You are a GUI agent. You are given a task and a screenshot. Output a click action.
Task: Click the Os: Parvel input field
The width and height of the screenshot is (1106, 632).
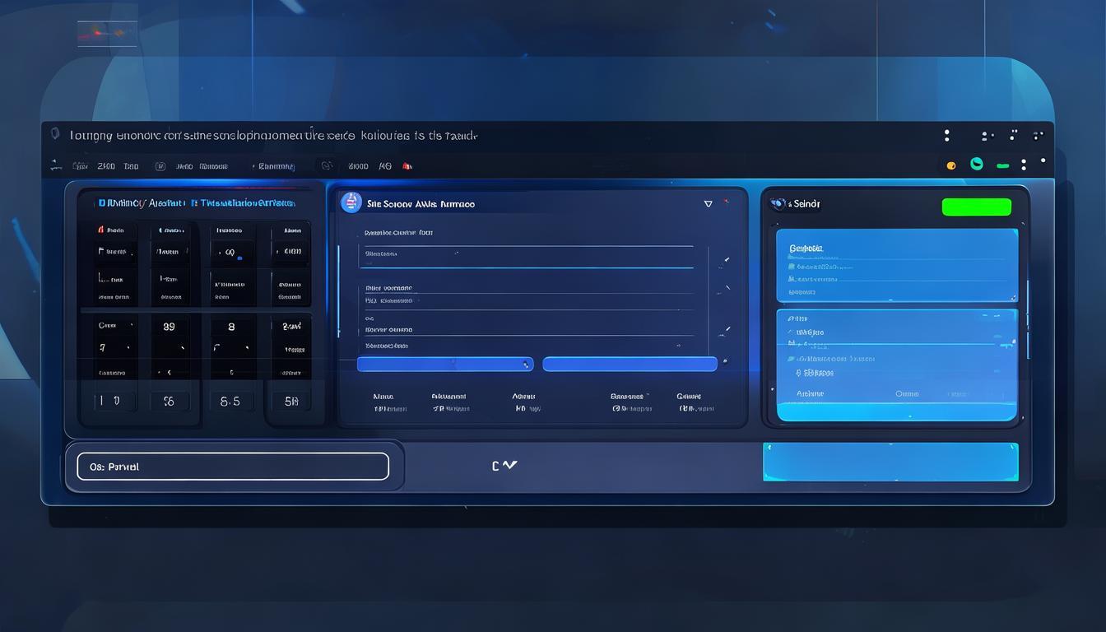233,466
